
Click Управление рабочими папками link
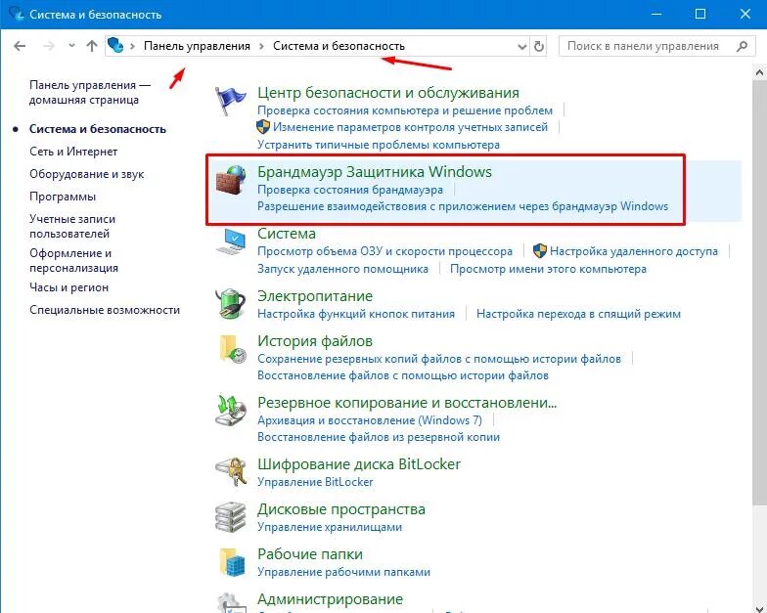click(x=344, y=572)
